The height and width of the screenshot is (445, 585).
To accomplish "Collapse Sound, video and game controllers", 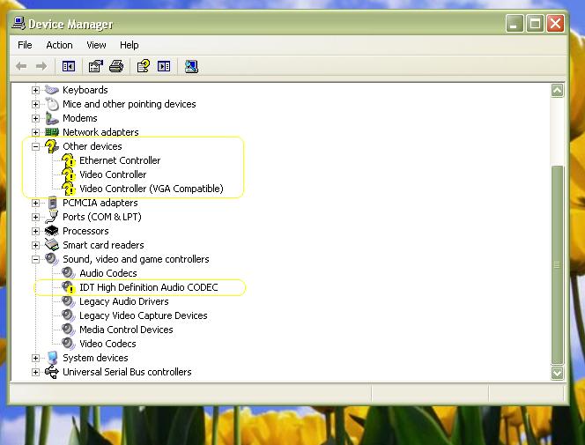I will [x=35, y=259].
